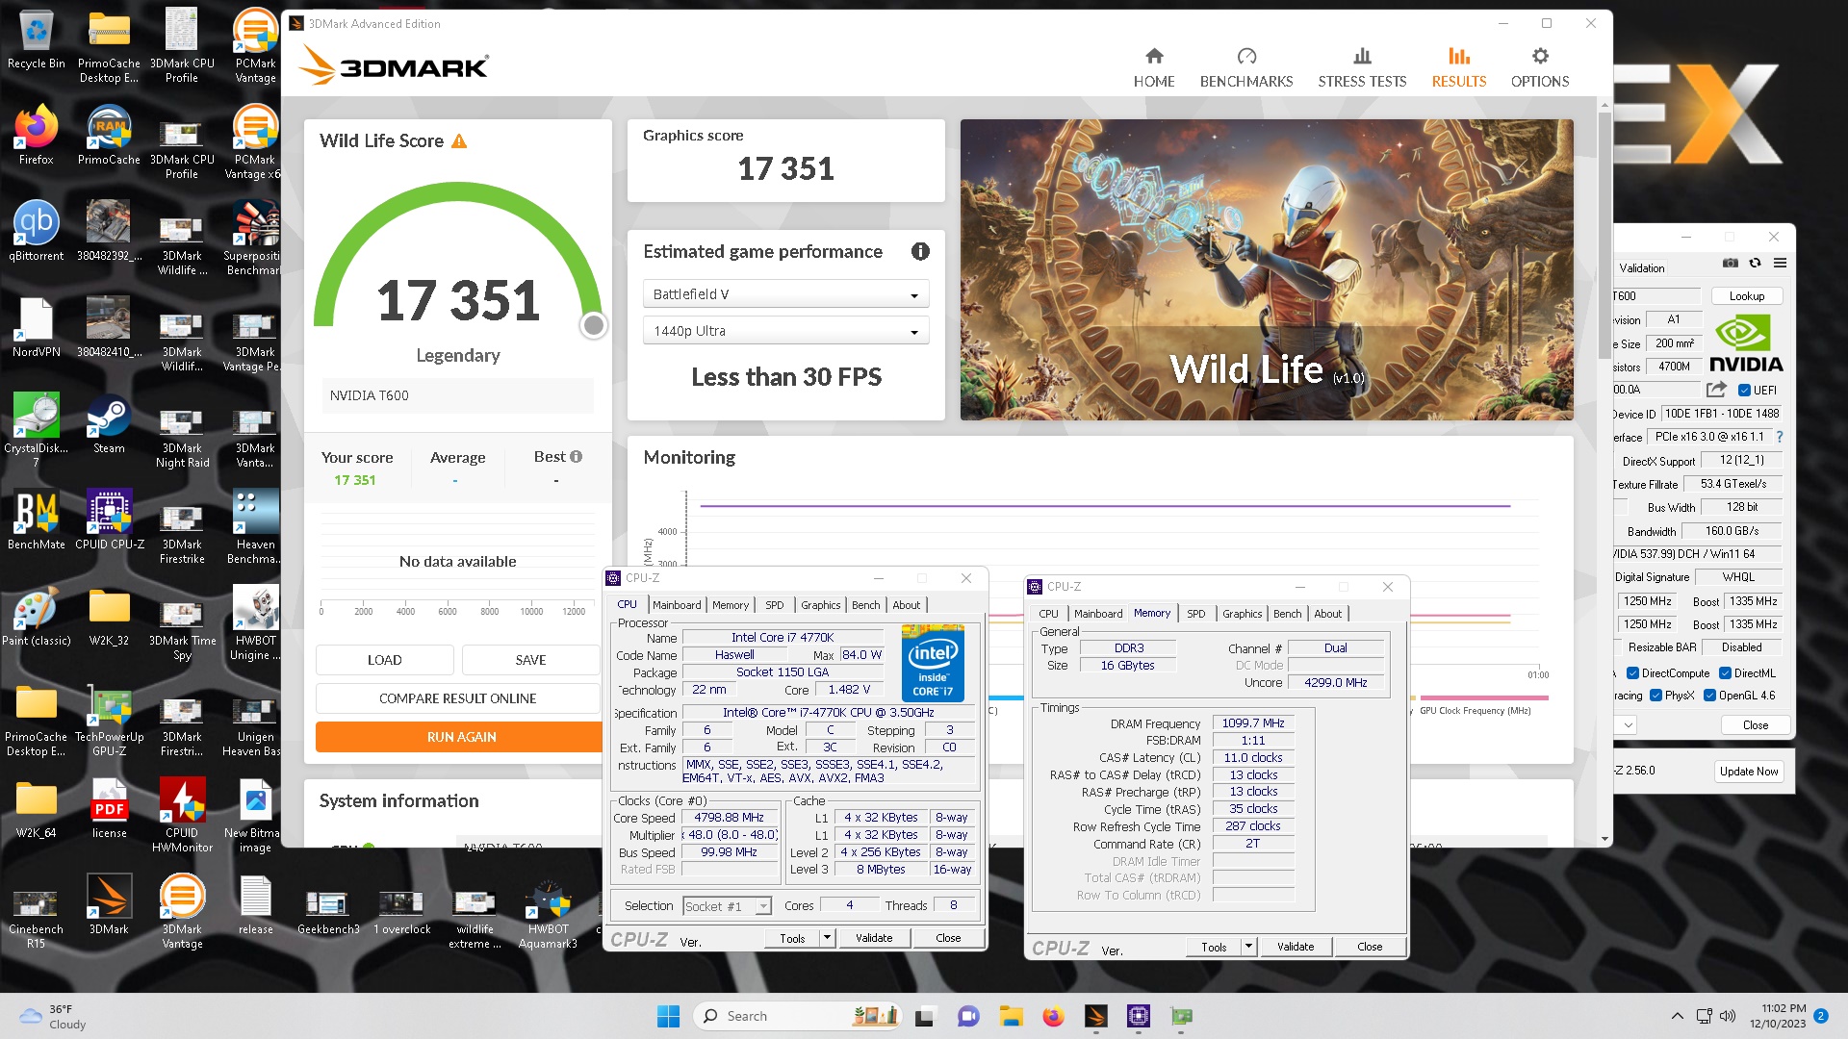Viewport: 1848px width, 1039px height.
Task: Switch to CPU-Z in taskbar
Action: 1139,1016
